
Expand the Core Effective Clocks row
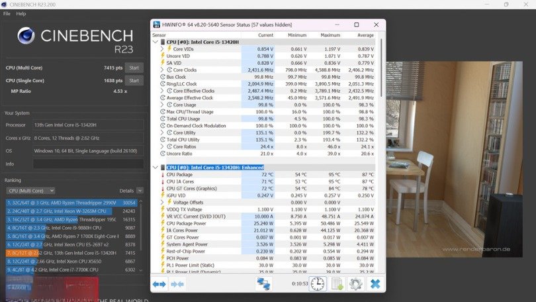pyautogui.click(x=162, y=91)
